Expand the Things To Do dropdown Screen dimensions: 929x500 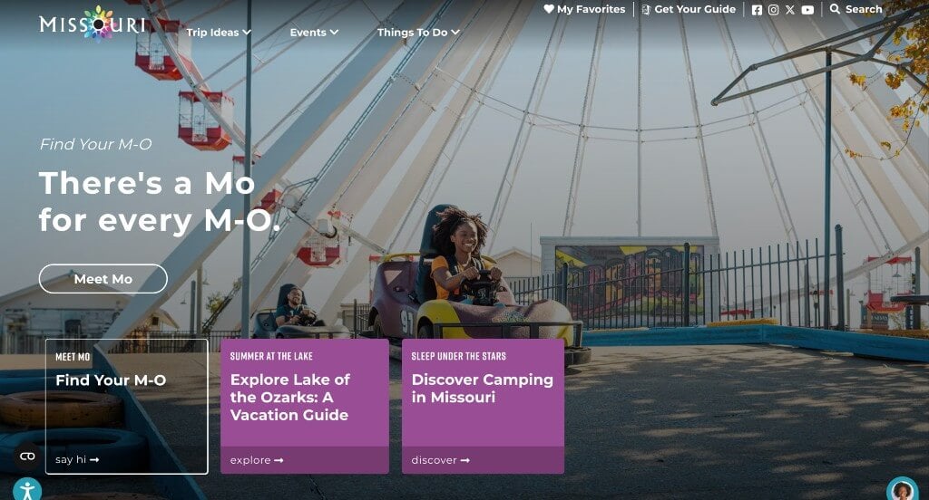418,33
